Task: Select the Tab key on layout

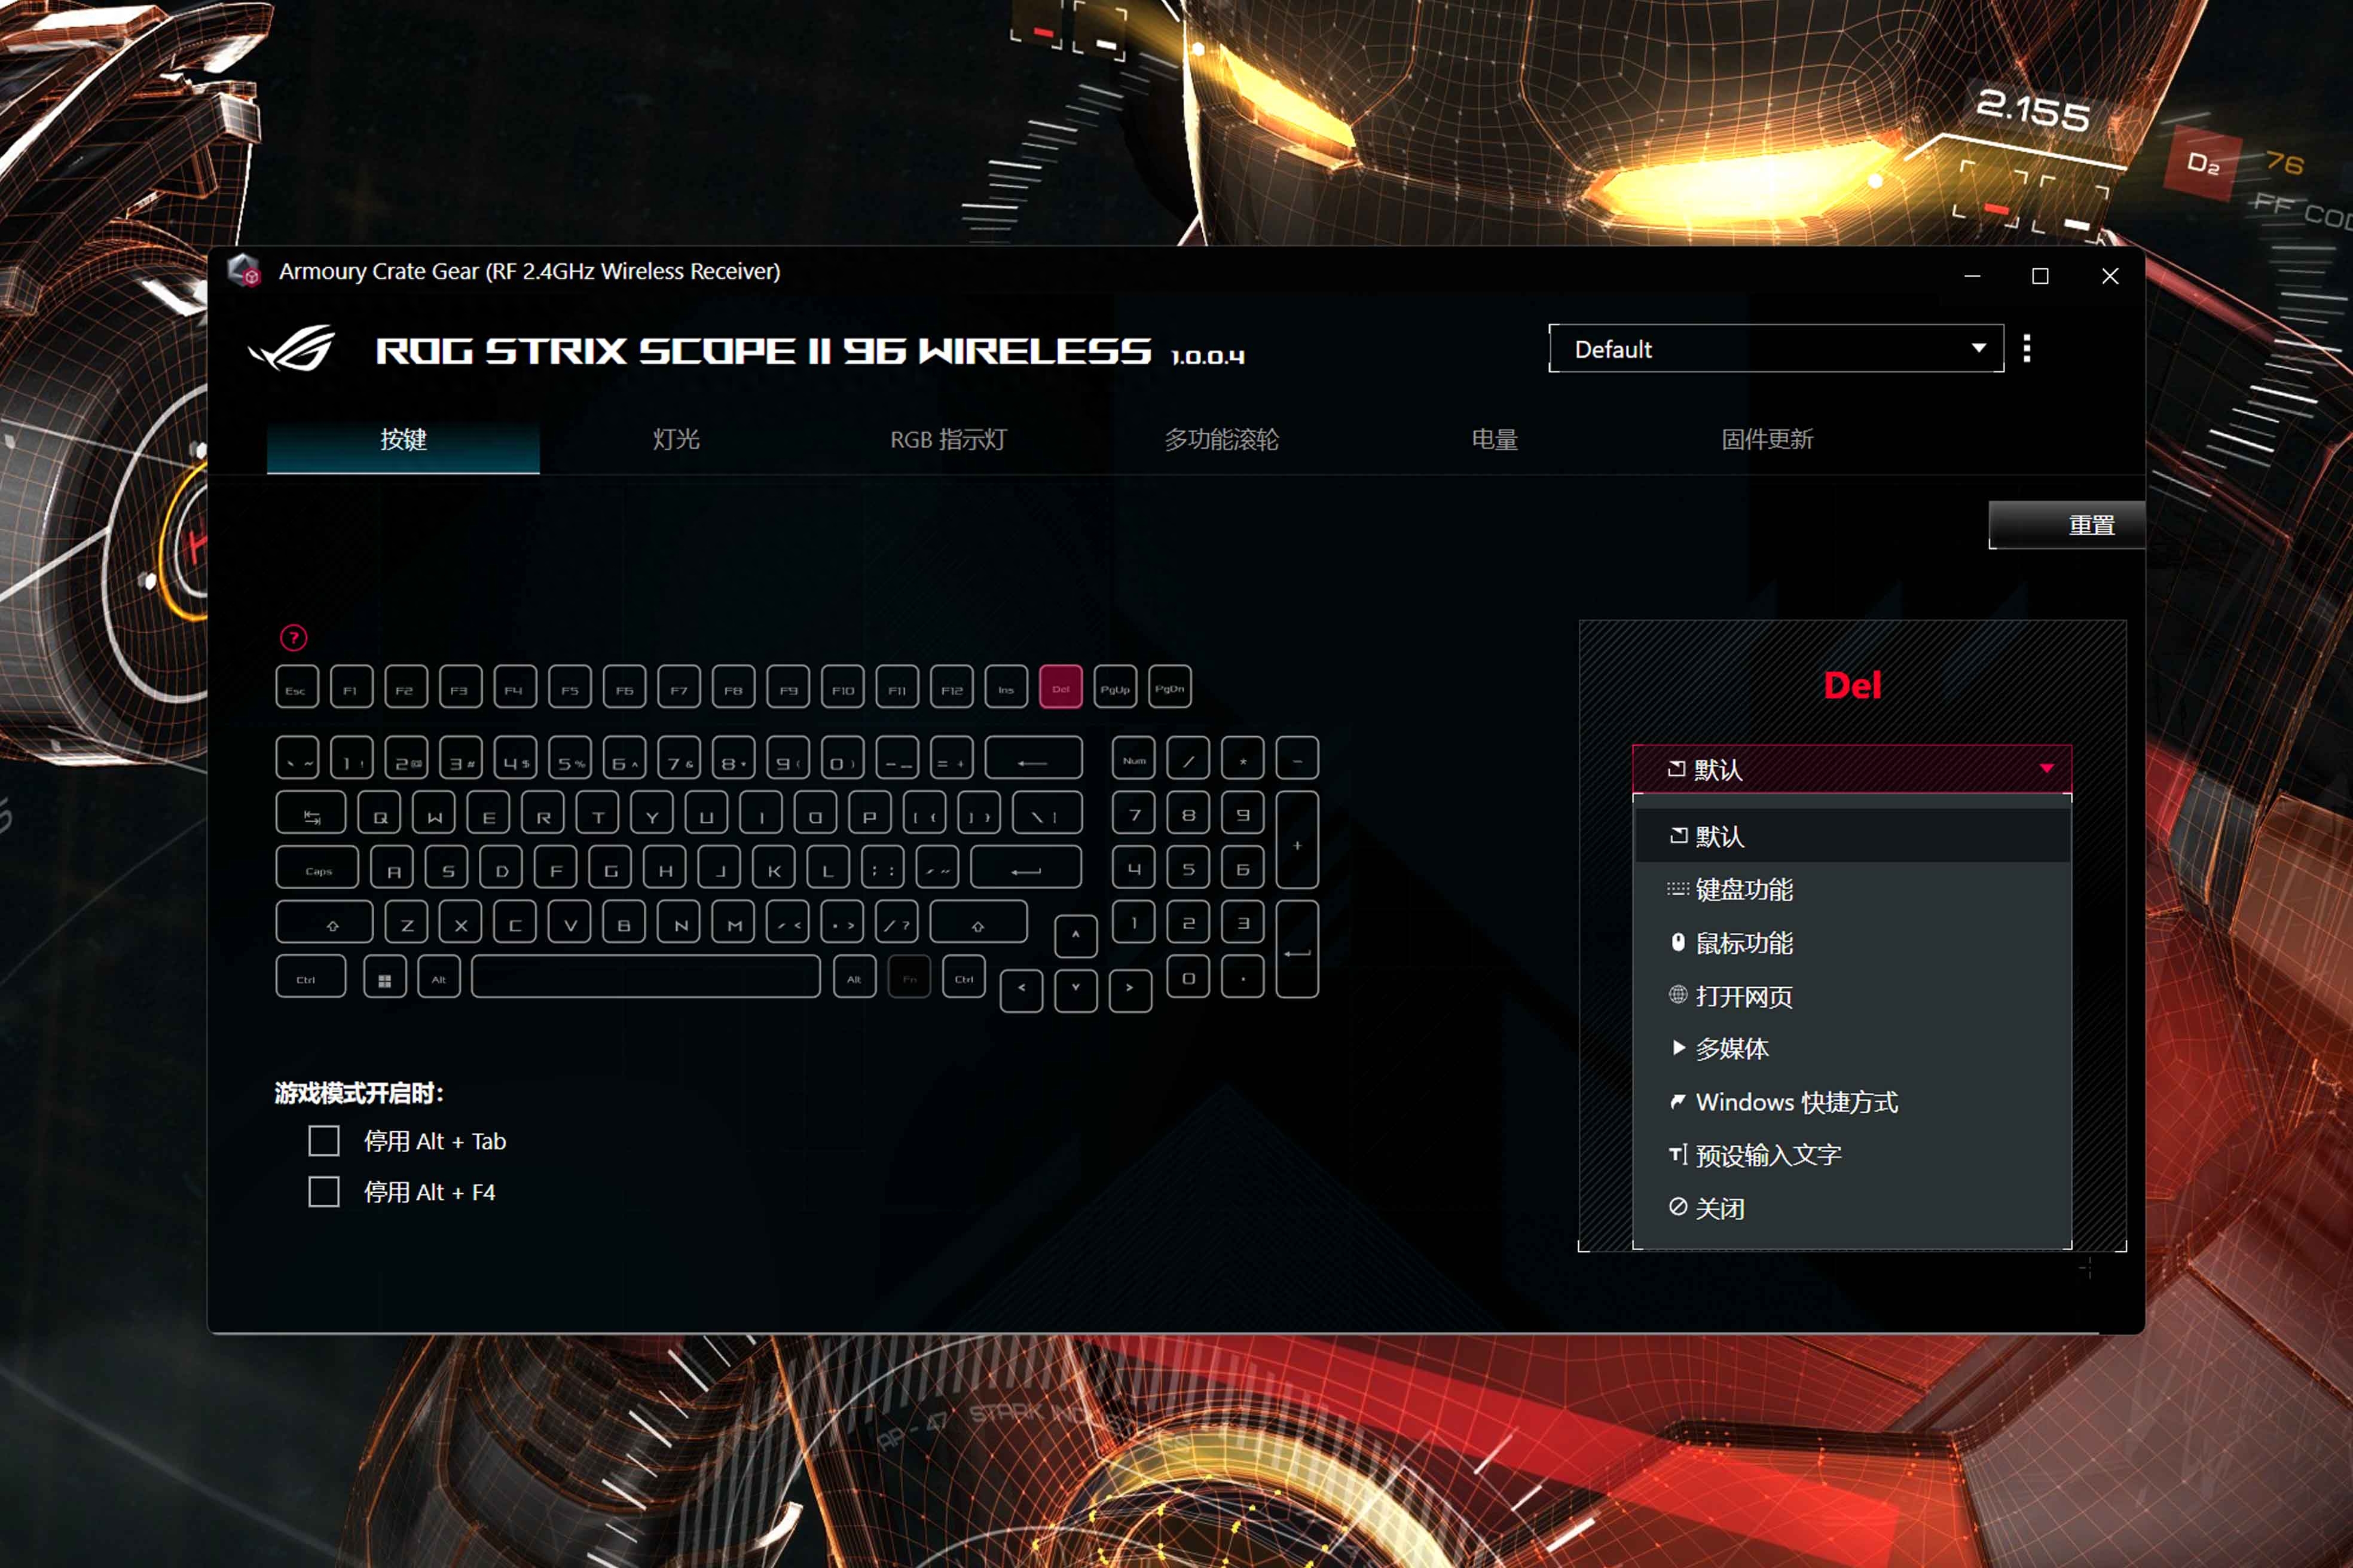Action: click(x=311, y=813)
